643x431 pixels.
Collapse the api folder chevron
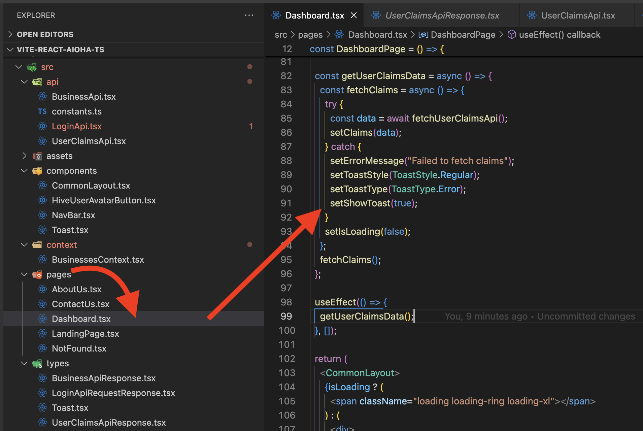pos(24,82)
